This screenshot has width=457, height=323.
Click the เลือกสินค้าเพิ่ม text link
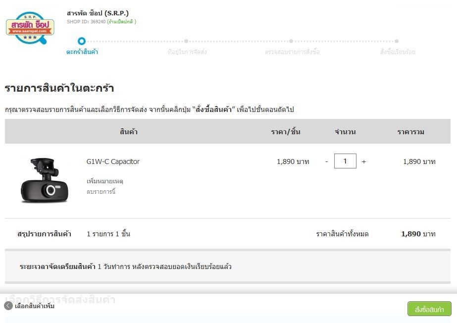(35, 306)
